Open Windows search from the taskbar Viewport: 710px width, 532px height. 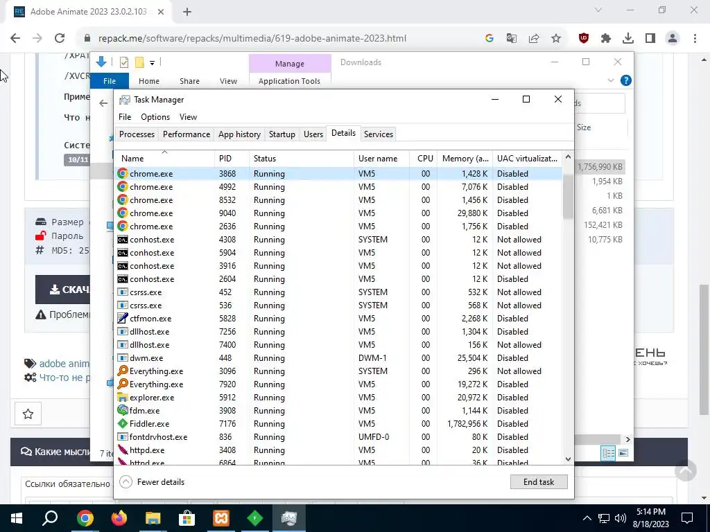(x=50, y=518)
